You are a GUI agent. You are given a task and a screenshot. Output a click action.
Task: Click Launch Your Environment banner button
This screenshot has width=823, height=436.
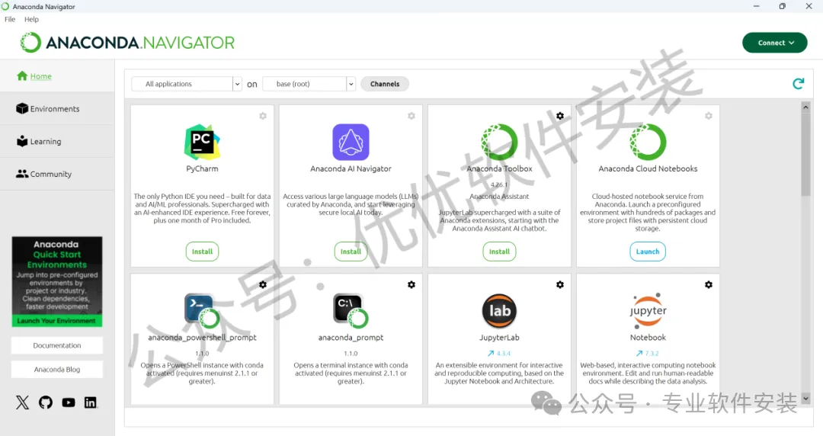tap(56, 320)
